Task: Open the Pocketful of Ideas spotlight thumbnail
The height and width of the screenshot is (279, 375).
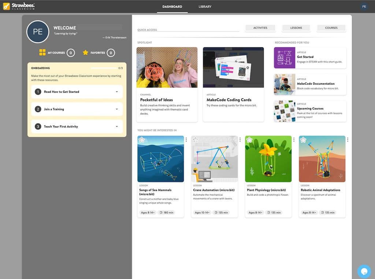Action: tap(167, 67)
